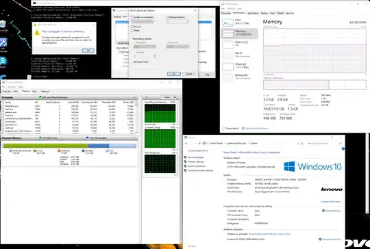Read the Microsoft Software License Terms link
This screenshot has height=249, width=370.
[270, 234]
